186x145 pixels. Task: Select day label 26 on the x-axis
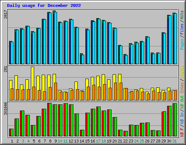pos(147,141)
